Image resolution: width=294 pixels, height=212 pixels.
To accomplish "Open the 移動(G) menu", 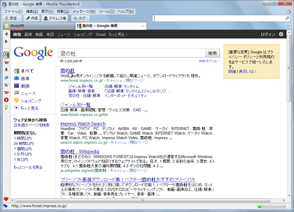I will [x=63, y=11].
